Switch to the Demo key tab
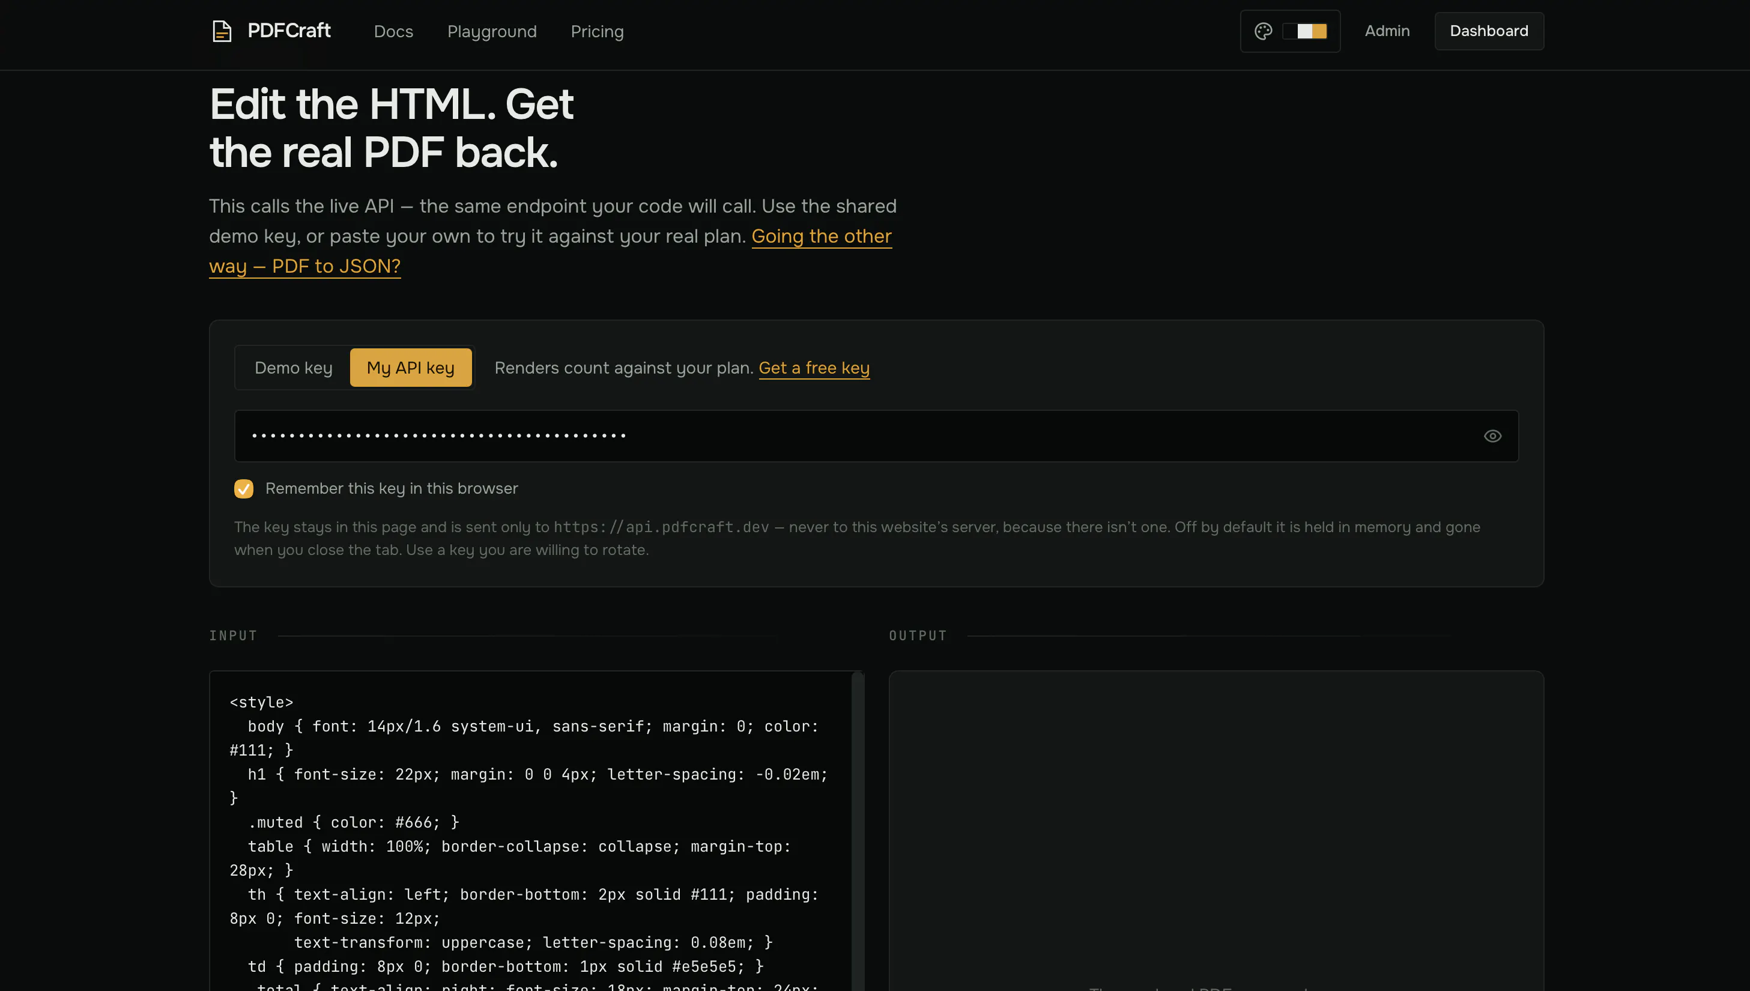Screen dimensions: 1750x991 click(x=293, y=368)
